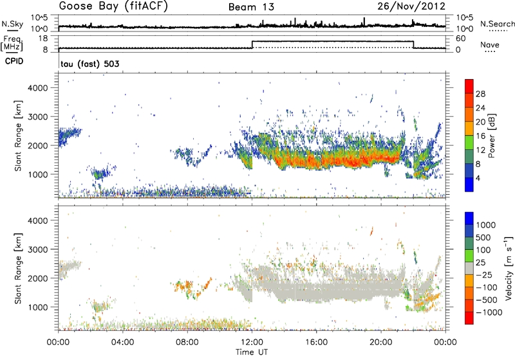Click the date "26/Nov/2012"

(x=411, y=6)
